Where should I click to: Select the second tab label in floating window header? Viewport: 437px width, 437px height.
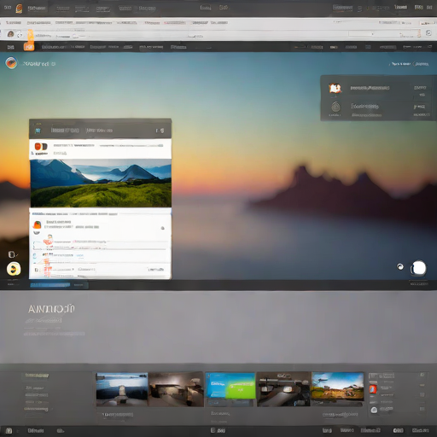point(99,131)
